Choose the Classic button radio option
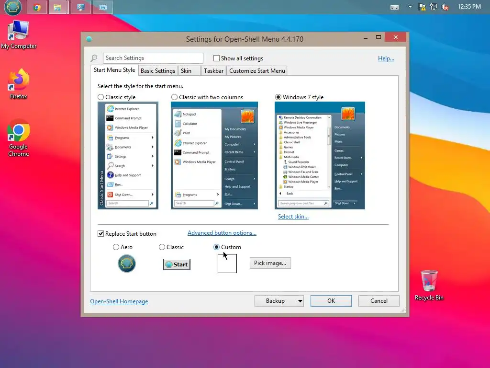 click(162, 247)
